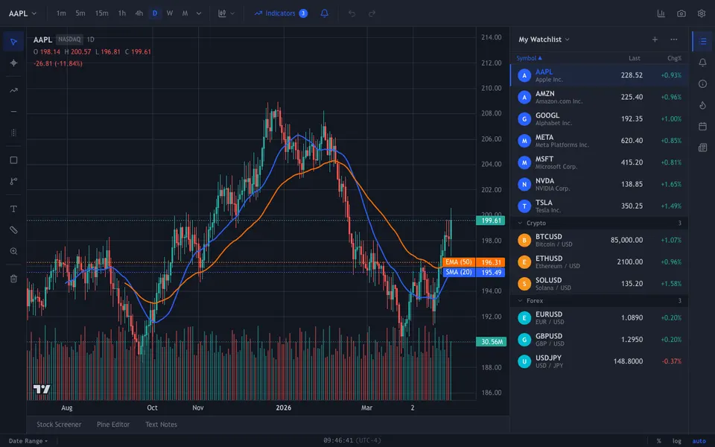The width and height of the screenshot is (715, 447).
Task: Click the 30.56M volume label
Action: coord(491,342)
